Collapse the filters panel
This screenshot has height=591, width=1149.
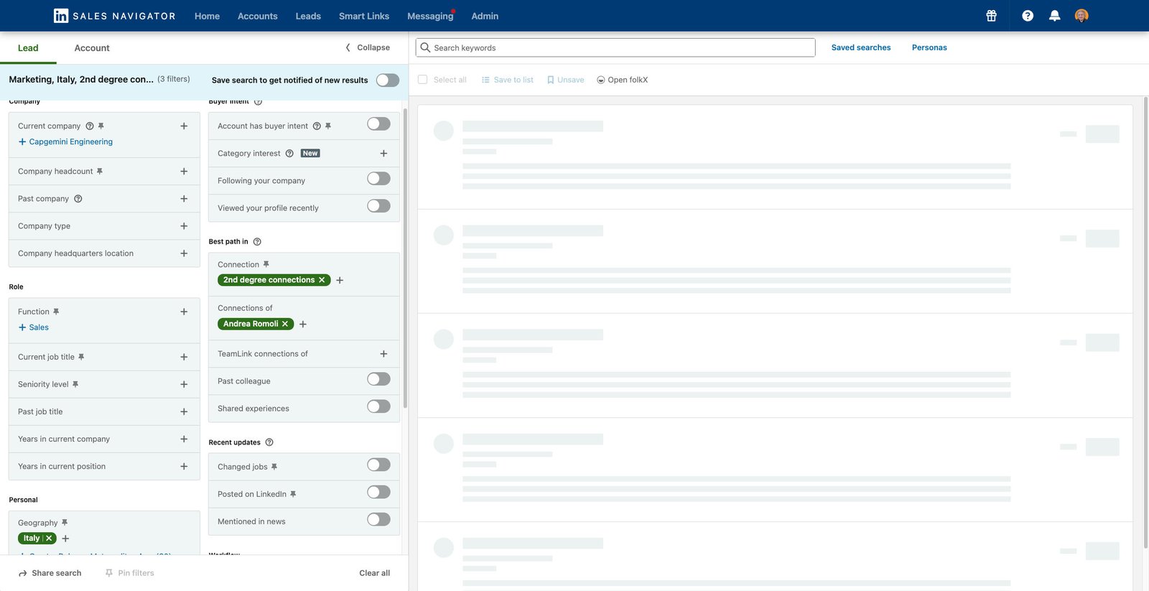[x=368, y=47]
